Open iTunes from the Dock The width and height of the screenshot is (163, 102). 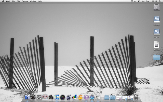click(x=57, y=97)
